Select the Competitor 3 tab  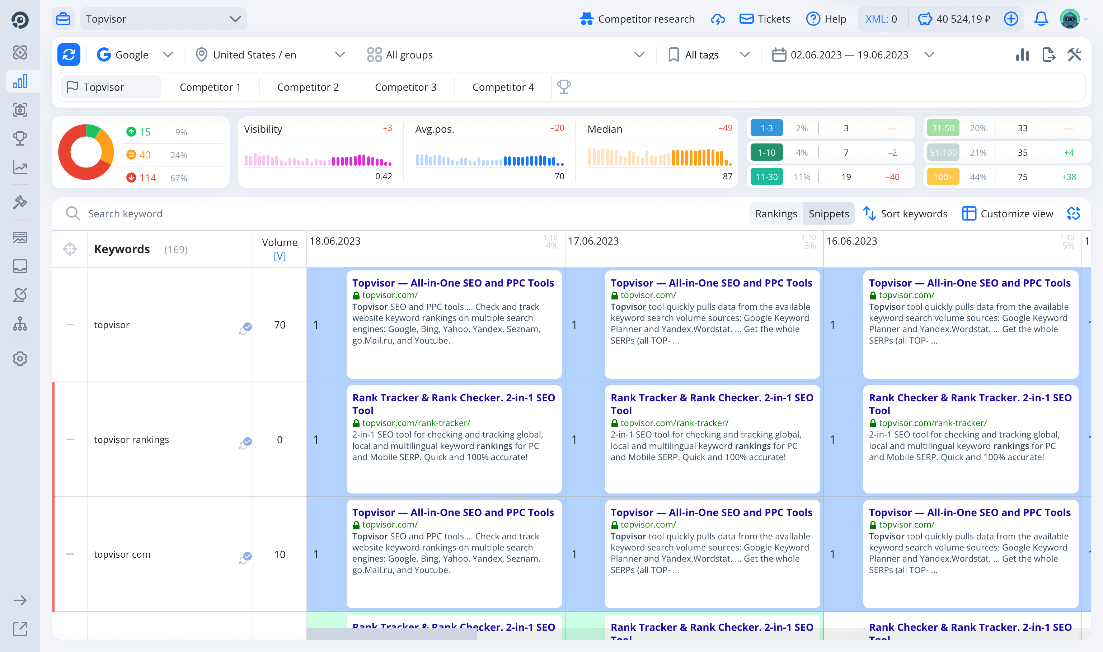click(405, 87)
